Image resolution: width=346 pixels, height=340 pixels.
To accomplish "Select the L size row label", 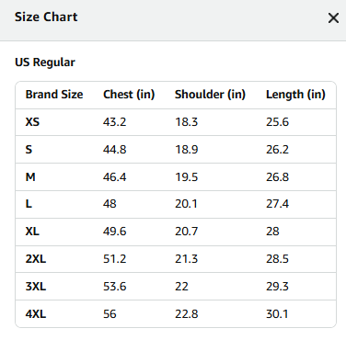I will [29, 204].
